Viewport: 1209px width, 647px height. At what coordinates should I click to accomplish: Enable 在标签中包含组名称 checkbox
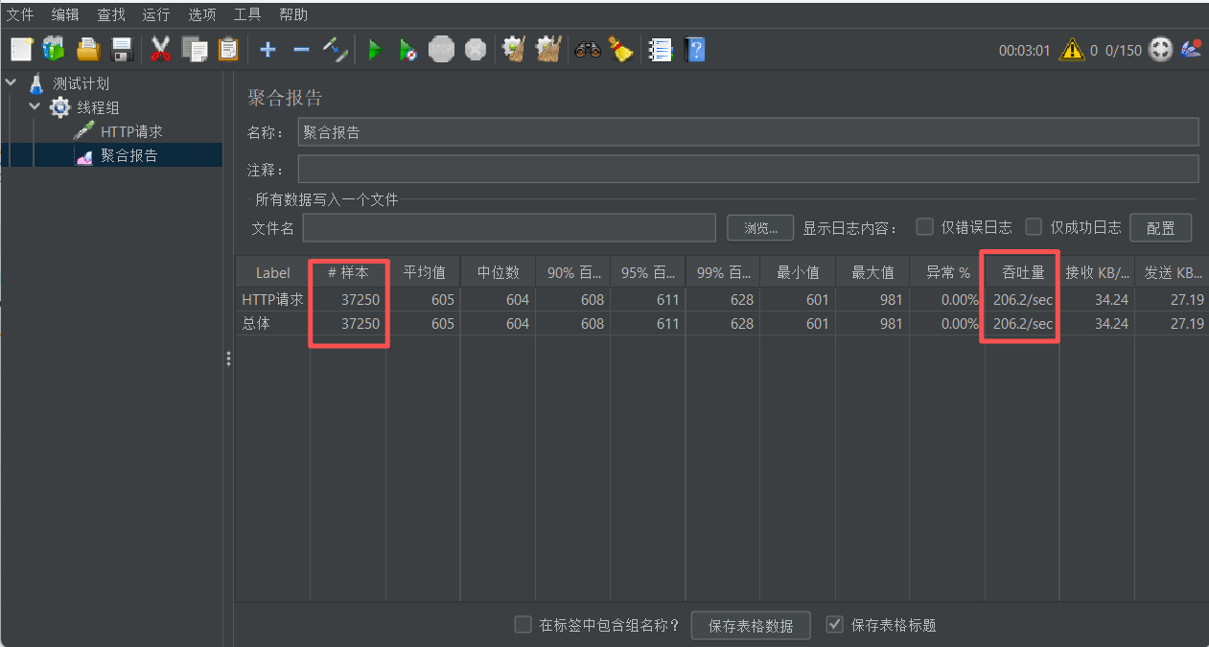tap(523, 624)
